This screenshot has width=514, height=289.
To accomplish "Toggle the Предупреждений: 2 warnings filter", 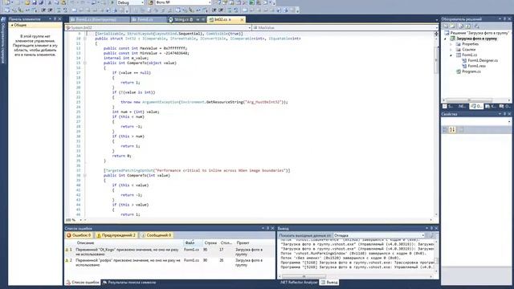I will tap(116, 235).
